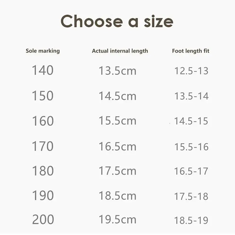The image size is (235, 235).
Task: Click the 15.5-16 foot length range
Action: pos(191,146)
